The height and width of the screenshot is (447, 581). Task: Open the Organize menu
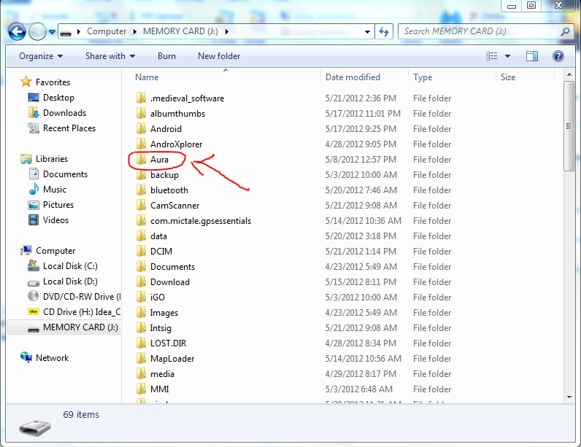coord(41,56)
